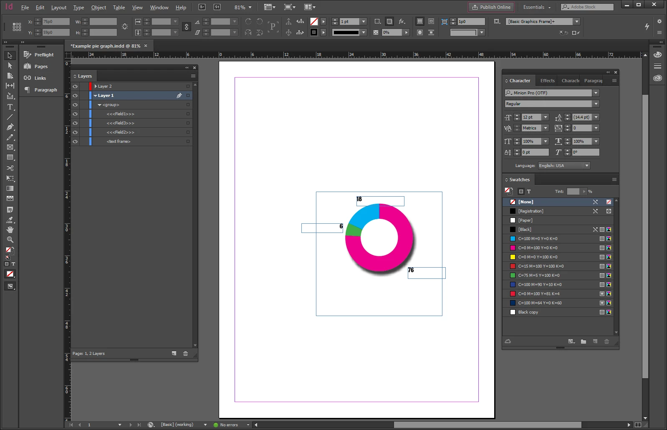The image size is (667, 430).
Task: Open Language dropdown English: USA
Action: [587, 166]
